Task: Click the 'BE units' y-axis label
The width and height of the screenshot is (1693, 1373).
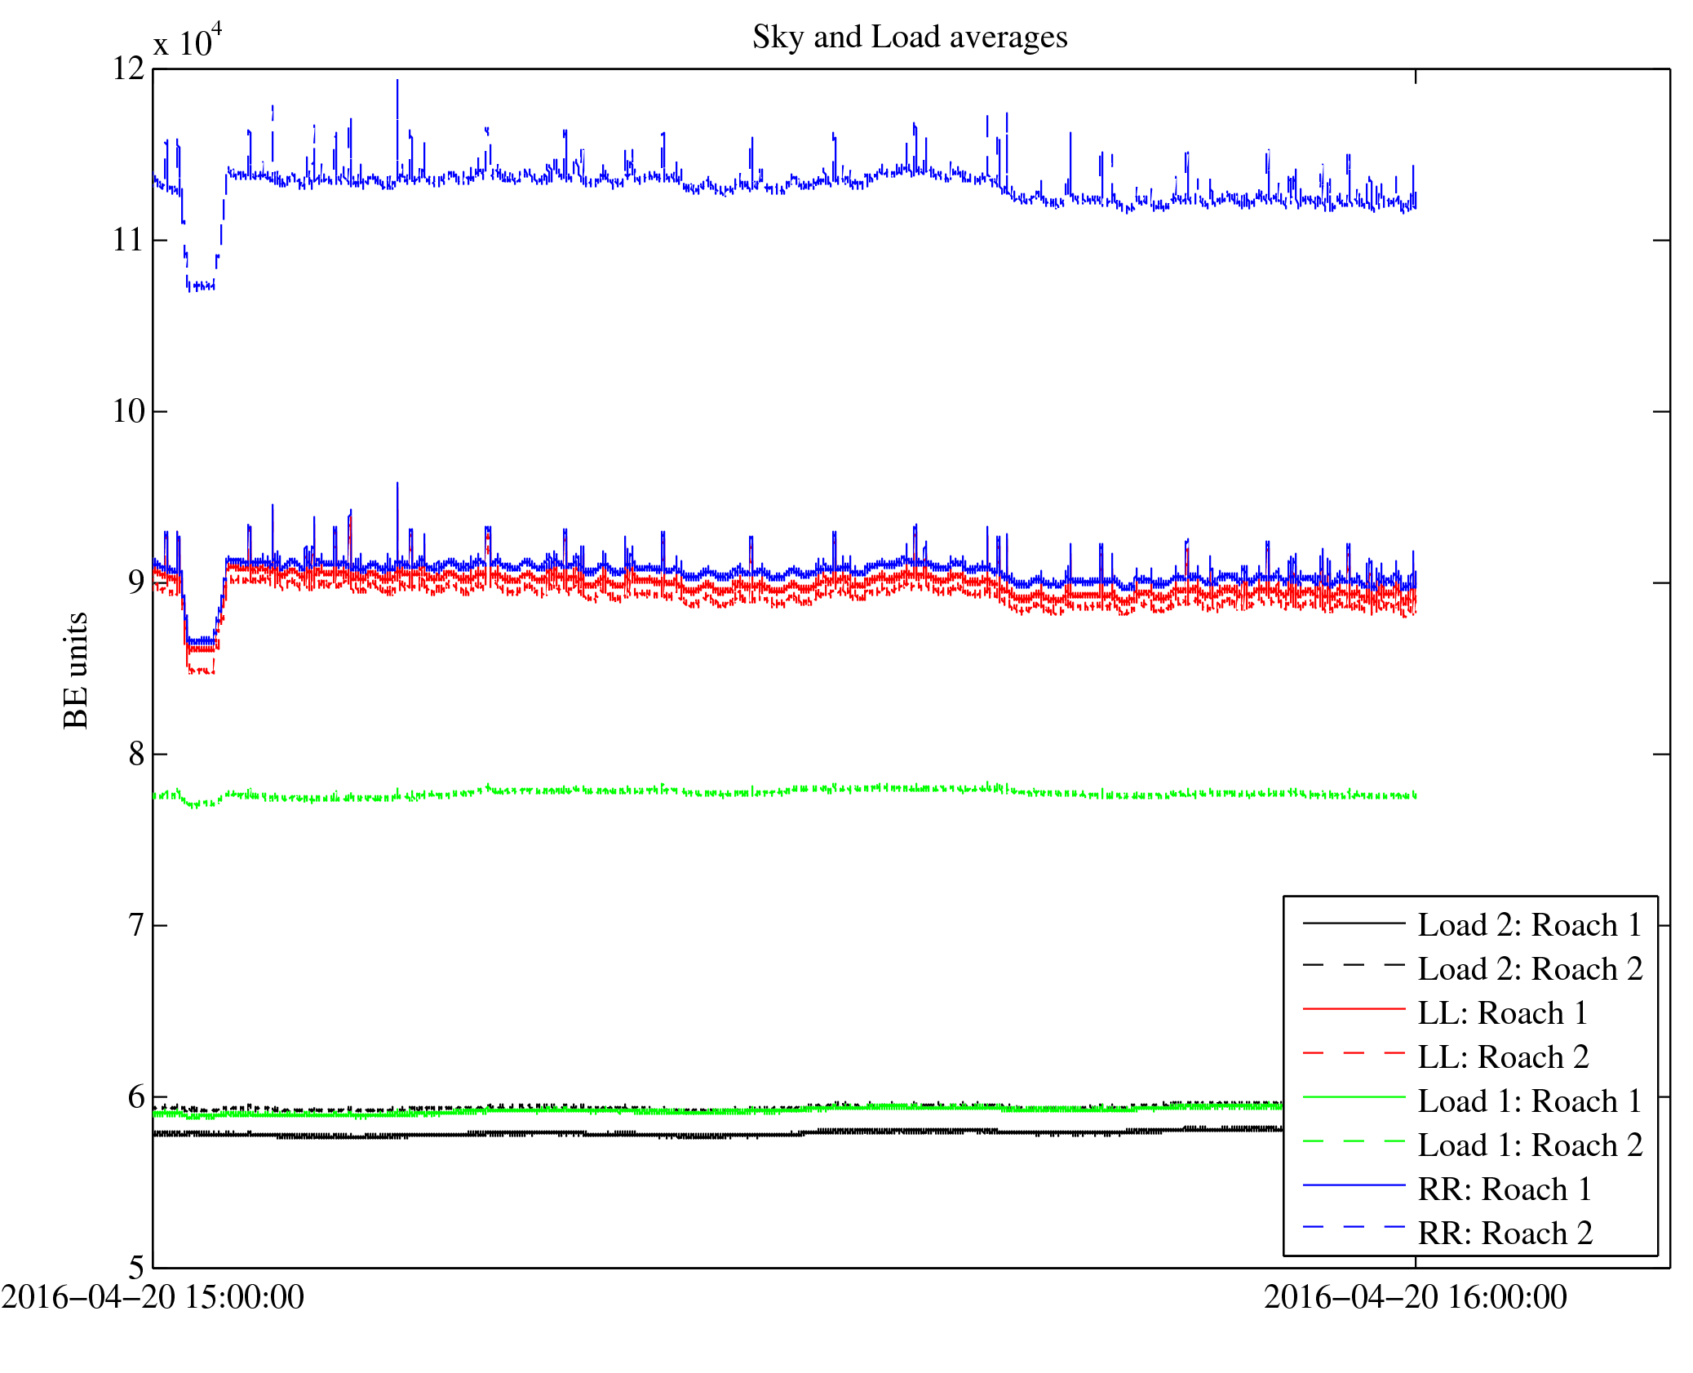Action: [76, 671]
